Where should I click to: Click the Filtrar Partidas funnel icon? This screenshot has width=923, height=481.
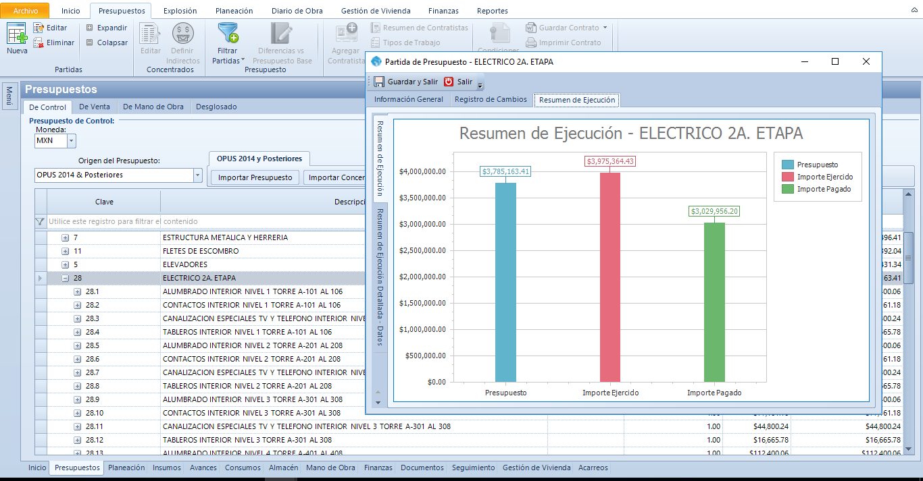point(228,33)
